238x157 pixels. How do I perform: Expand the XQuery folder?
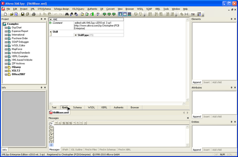pos(6,67)
